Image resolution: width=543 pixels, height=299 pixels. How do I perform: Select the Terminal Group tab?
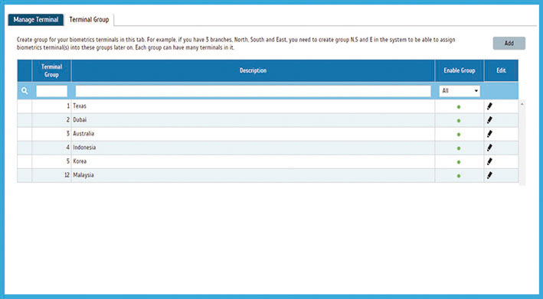[89, 20]
